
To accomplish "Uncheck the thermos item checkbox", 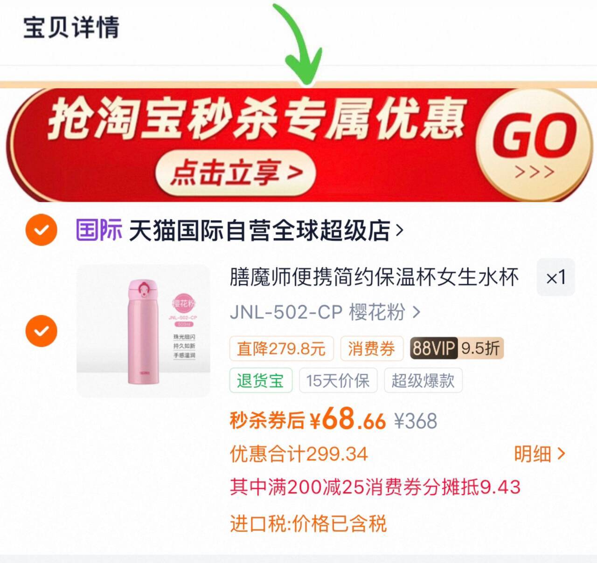I will 41,331.
